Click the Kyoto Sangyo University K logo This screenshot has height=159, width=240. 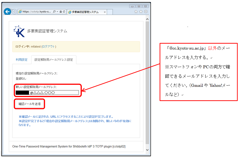(19, 31)
